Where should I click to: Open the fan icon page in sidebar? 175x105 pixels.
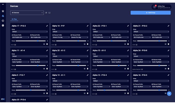click(x=3, y=11)
